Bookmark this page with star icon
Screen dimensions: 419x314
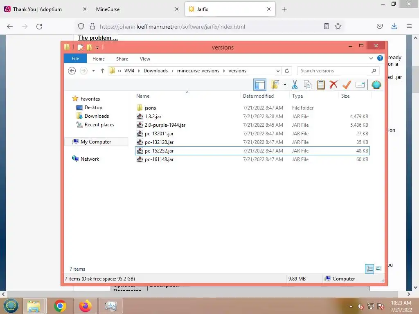(x=338, y=26)
